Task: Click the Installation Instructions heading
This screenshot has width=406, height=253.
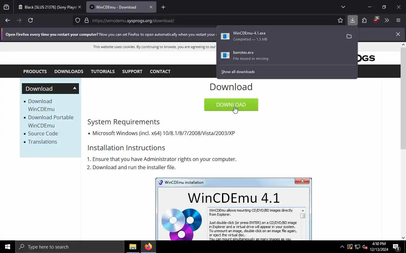Action: (x=126, y=148)
